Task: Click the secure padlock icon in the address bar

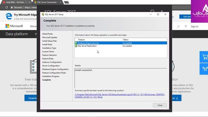Action: point(12,7)
